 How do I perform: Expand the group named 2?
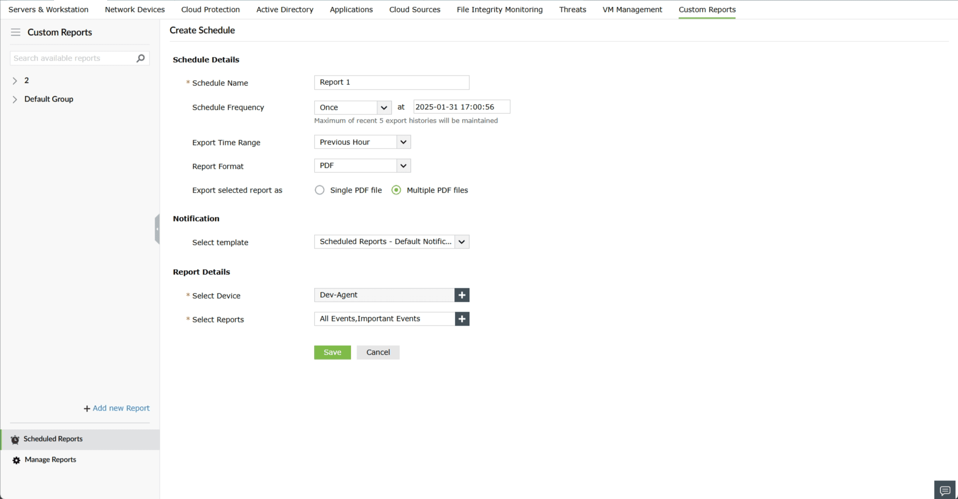(14, 81)
